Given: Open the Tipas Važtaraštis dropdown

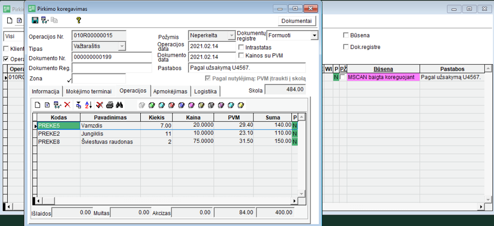Looking at the screenshot, I should 122,46.
